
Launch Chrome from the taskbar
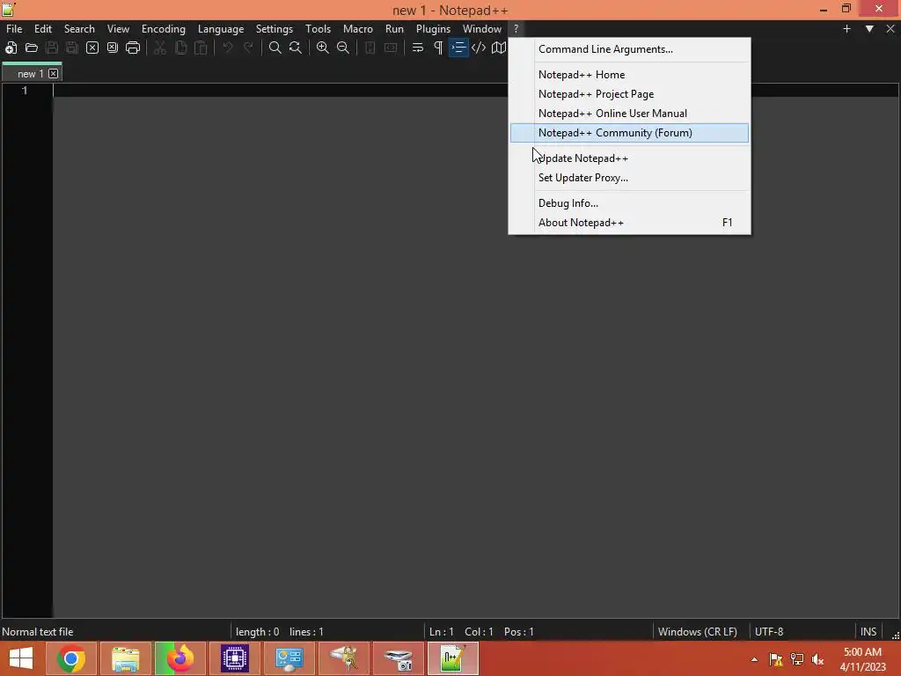tap(71, 658)
